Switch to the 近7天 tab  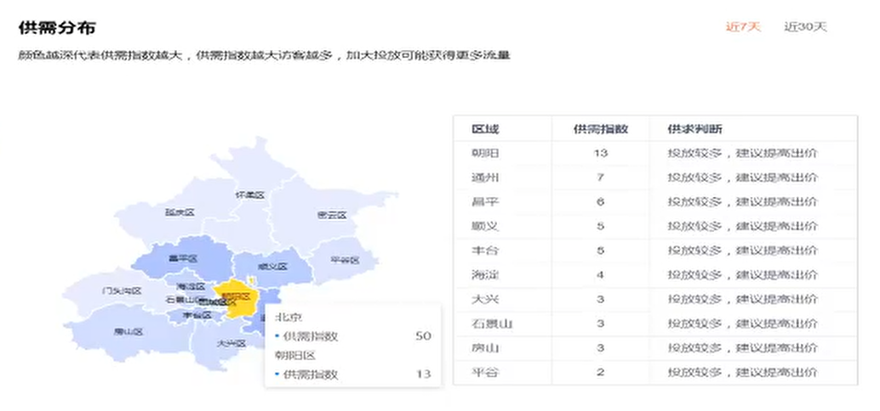coord(743,27)
